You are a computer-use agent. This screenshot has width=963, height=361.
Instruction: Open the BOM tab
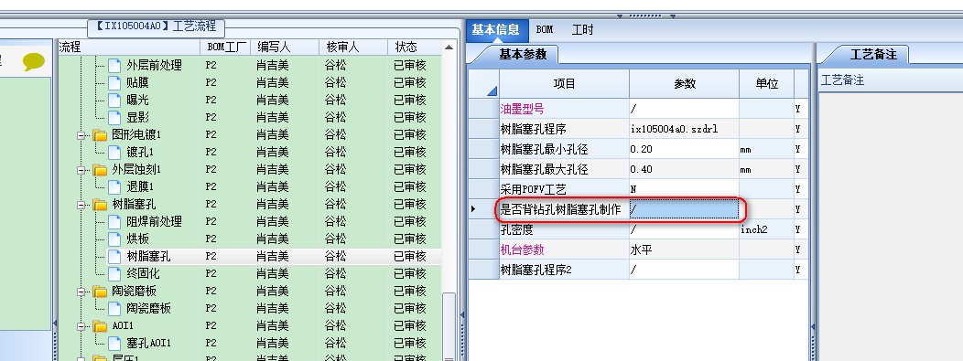coord(544,29)
